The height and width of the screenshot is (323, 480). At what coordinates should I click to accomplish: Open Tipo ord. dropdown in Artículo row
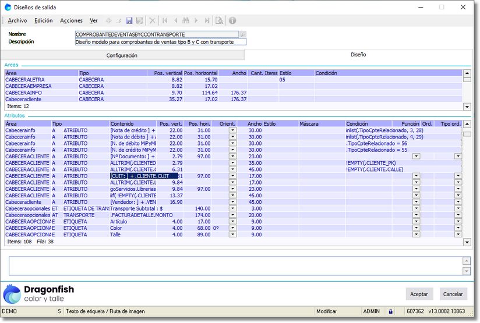[x=458, y=222]
